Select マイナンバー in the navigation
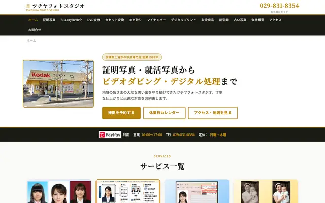Viewport: 325px width, 203px height. (x=156, y=20)
